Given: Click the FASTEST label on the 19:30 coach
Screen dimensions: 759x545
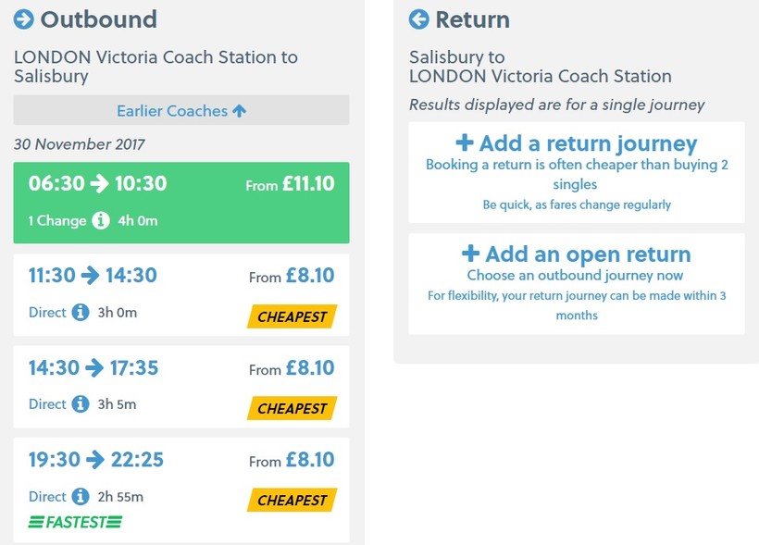Looking at the screenshot, I should 75,523.
